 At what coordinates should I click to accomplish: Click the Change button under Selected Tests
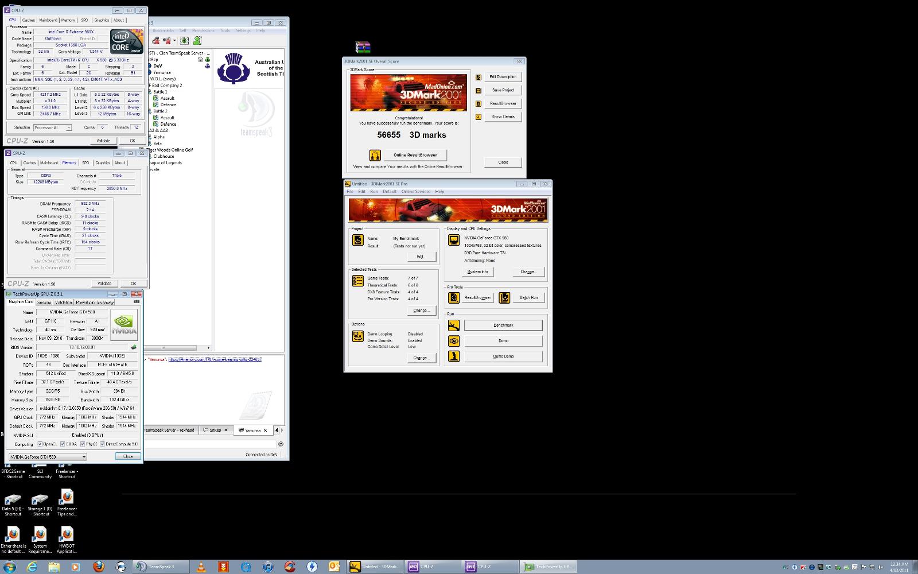(x=421, y=311)
